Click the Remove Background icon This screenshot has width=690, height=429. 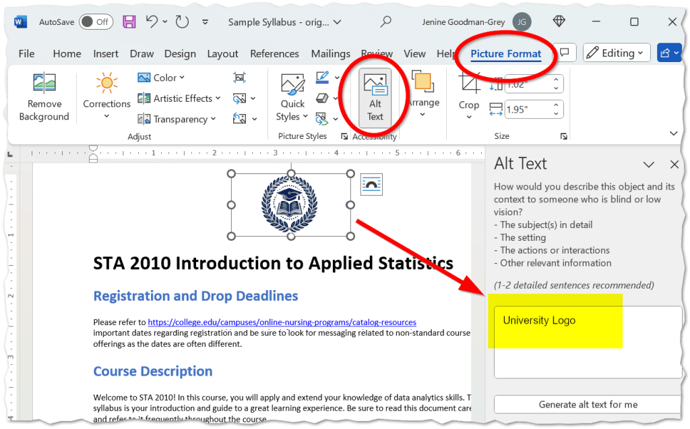[44, 84]
